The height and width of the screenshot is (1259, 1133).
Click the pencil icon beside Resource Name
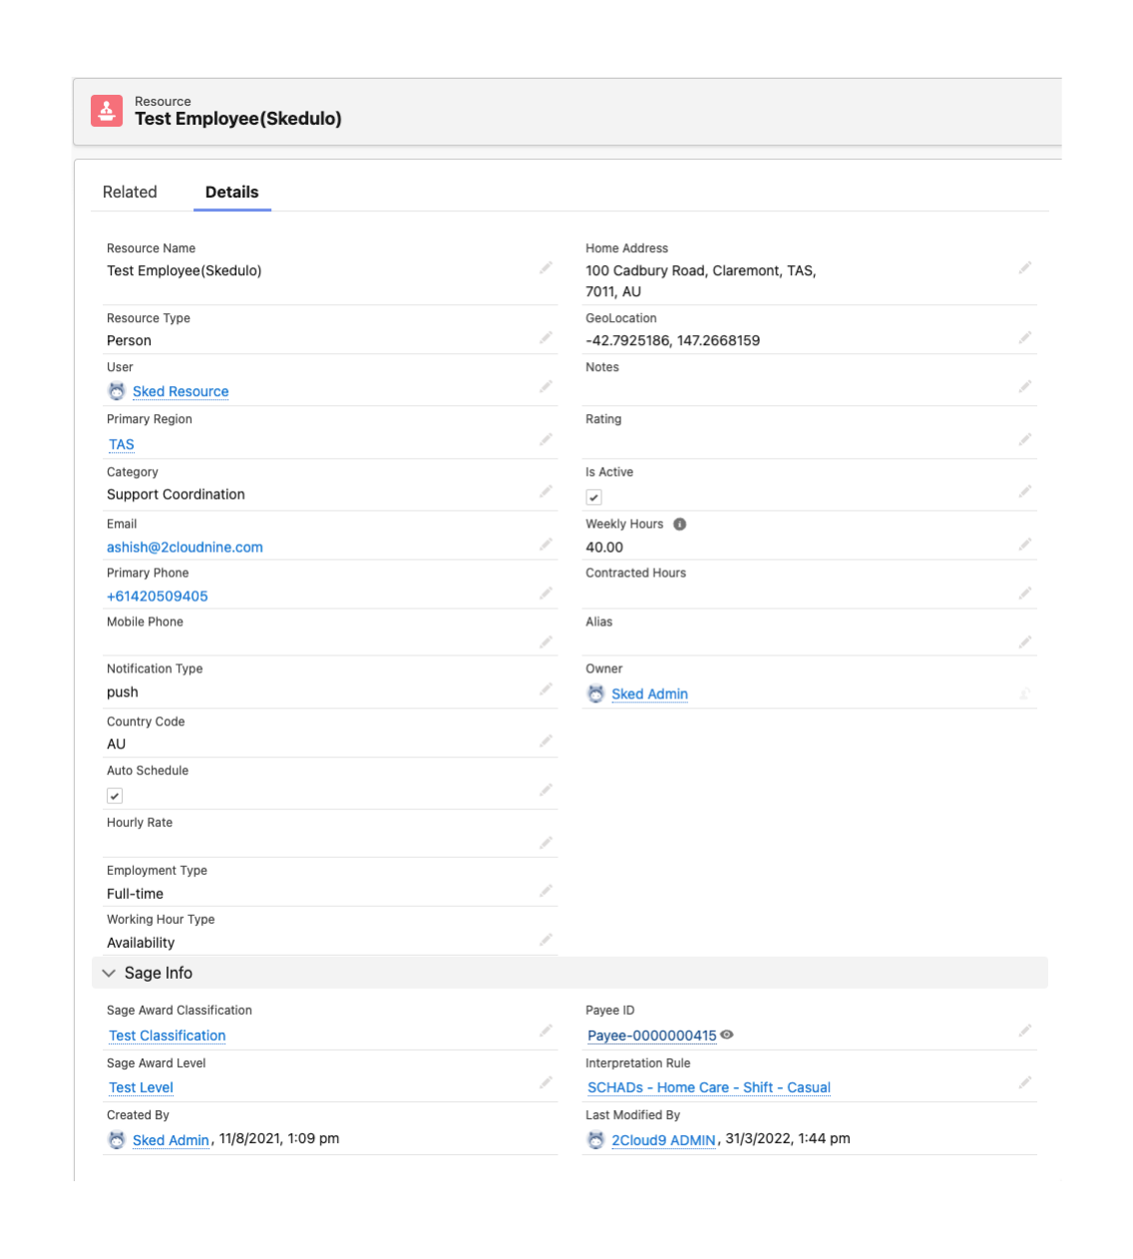coord(546,268)
